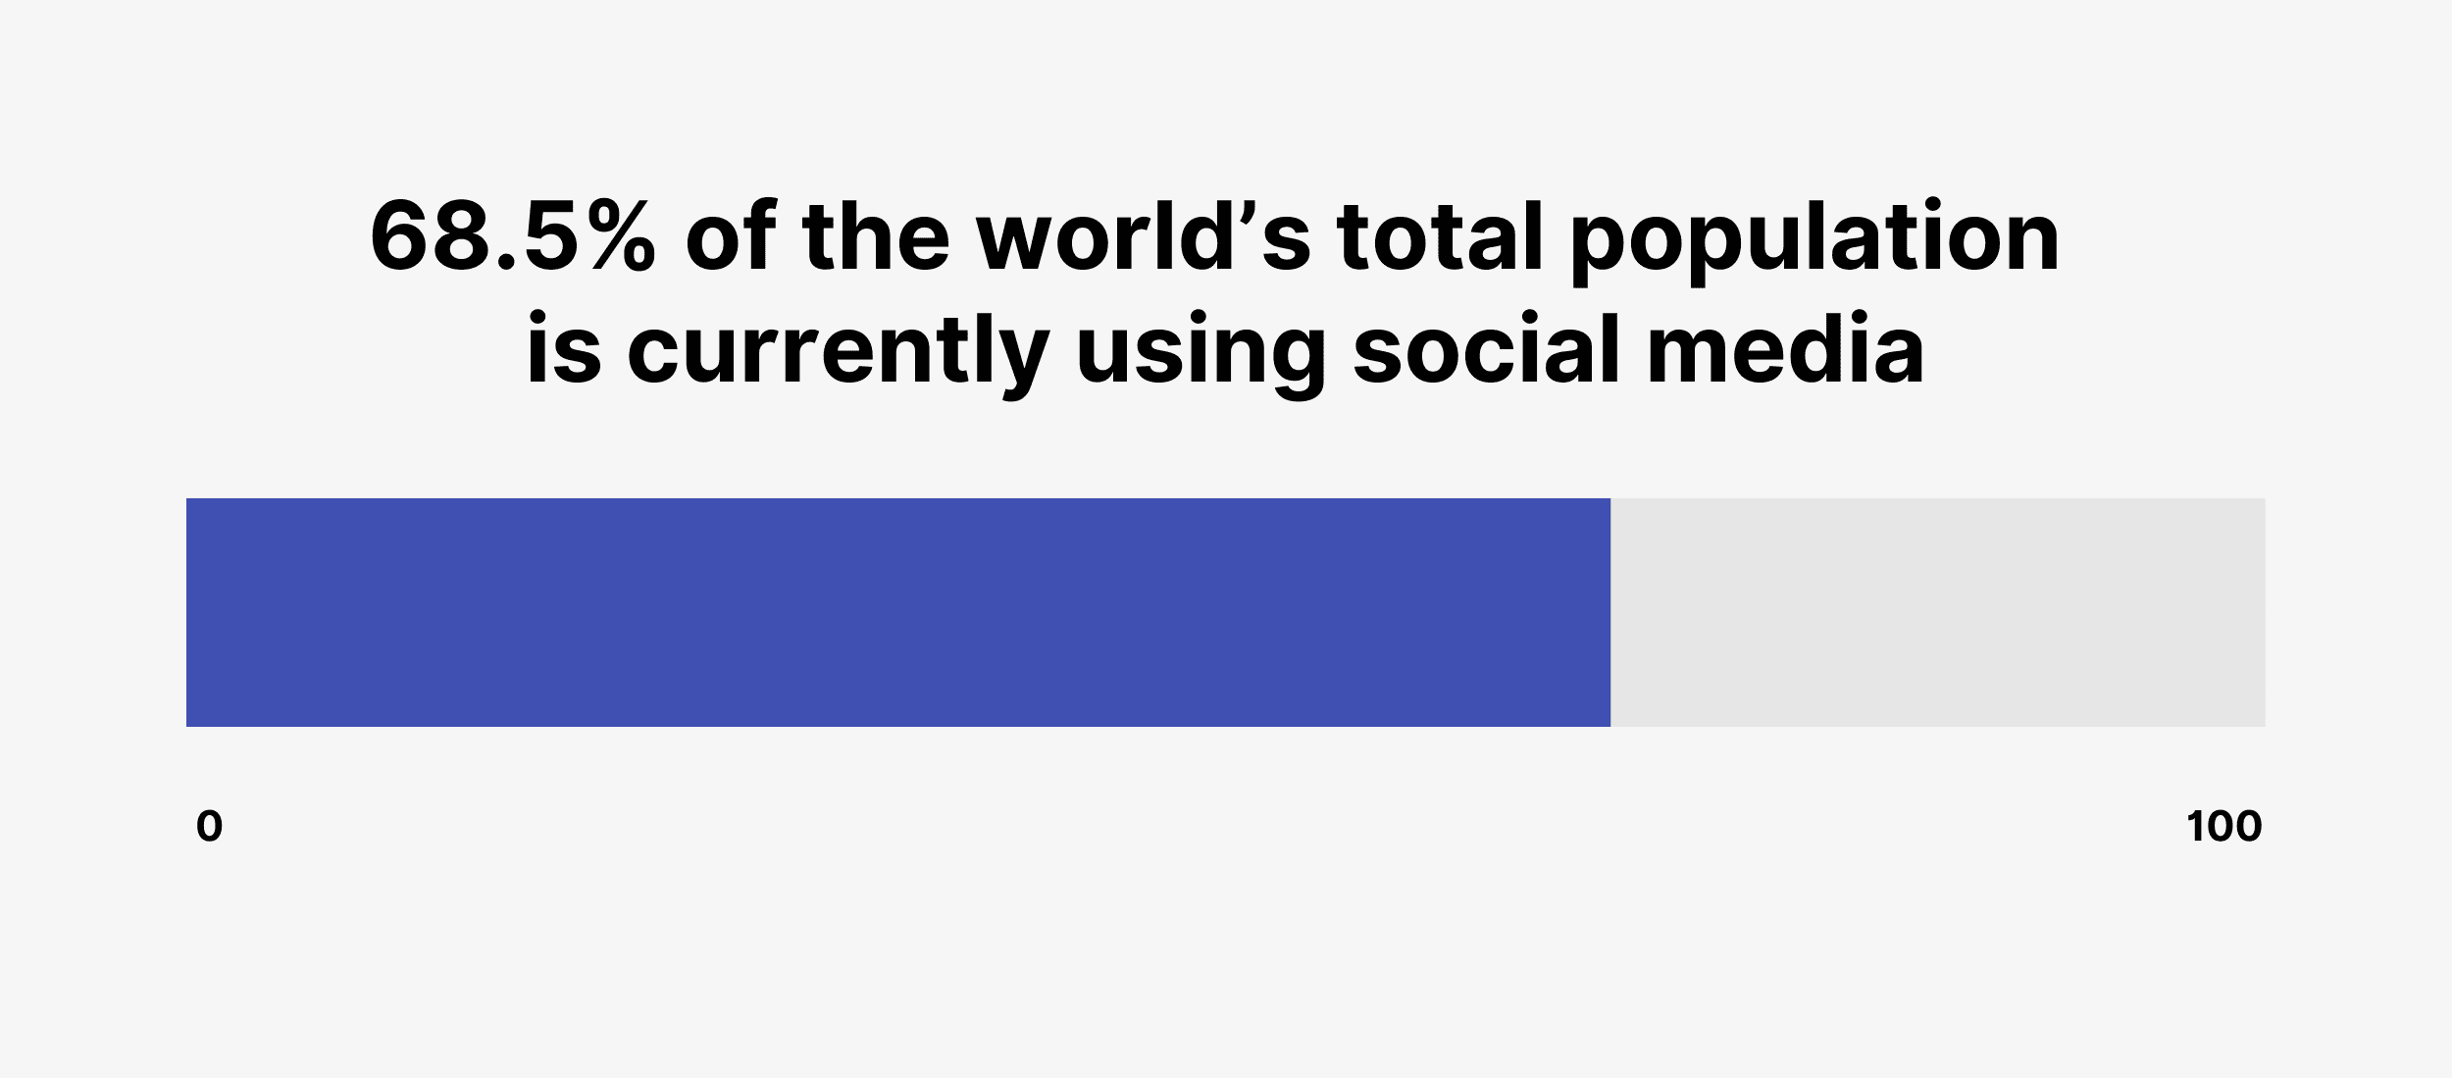
Task: Click the word "population" in the headline
Action: click(x=1814, y=241)
